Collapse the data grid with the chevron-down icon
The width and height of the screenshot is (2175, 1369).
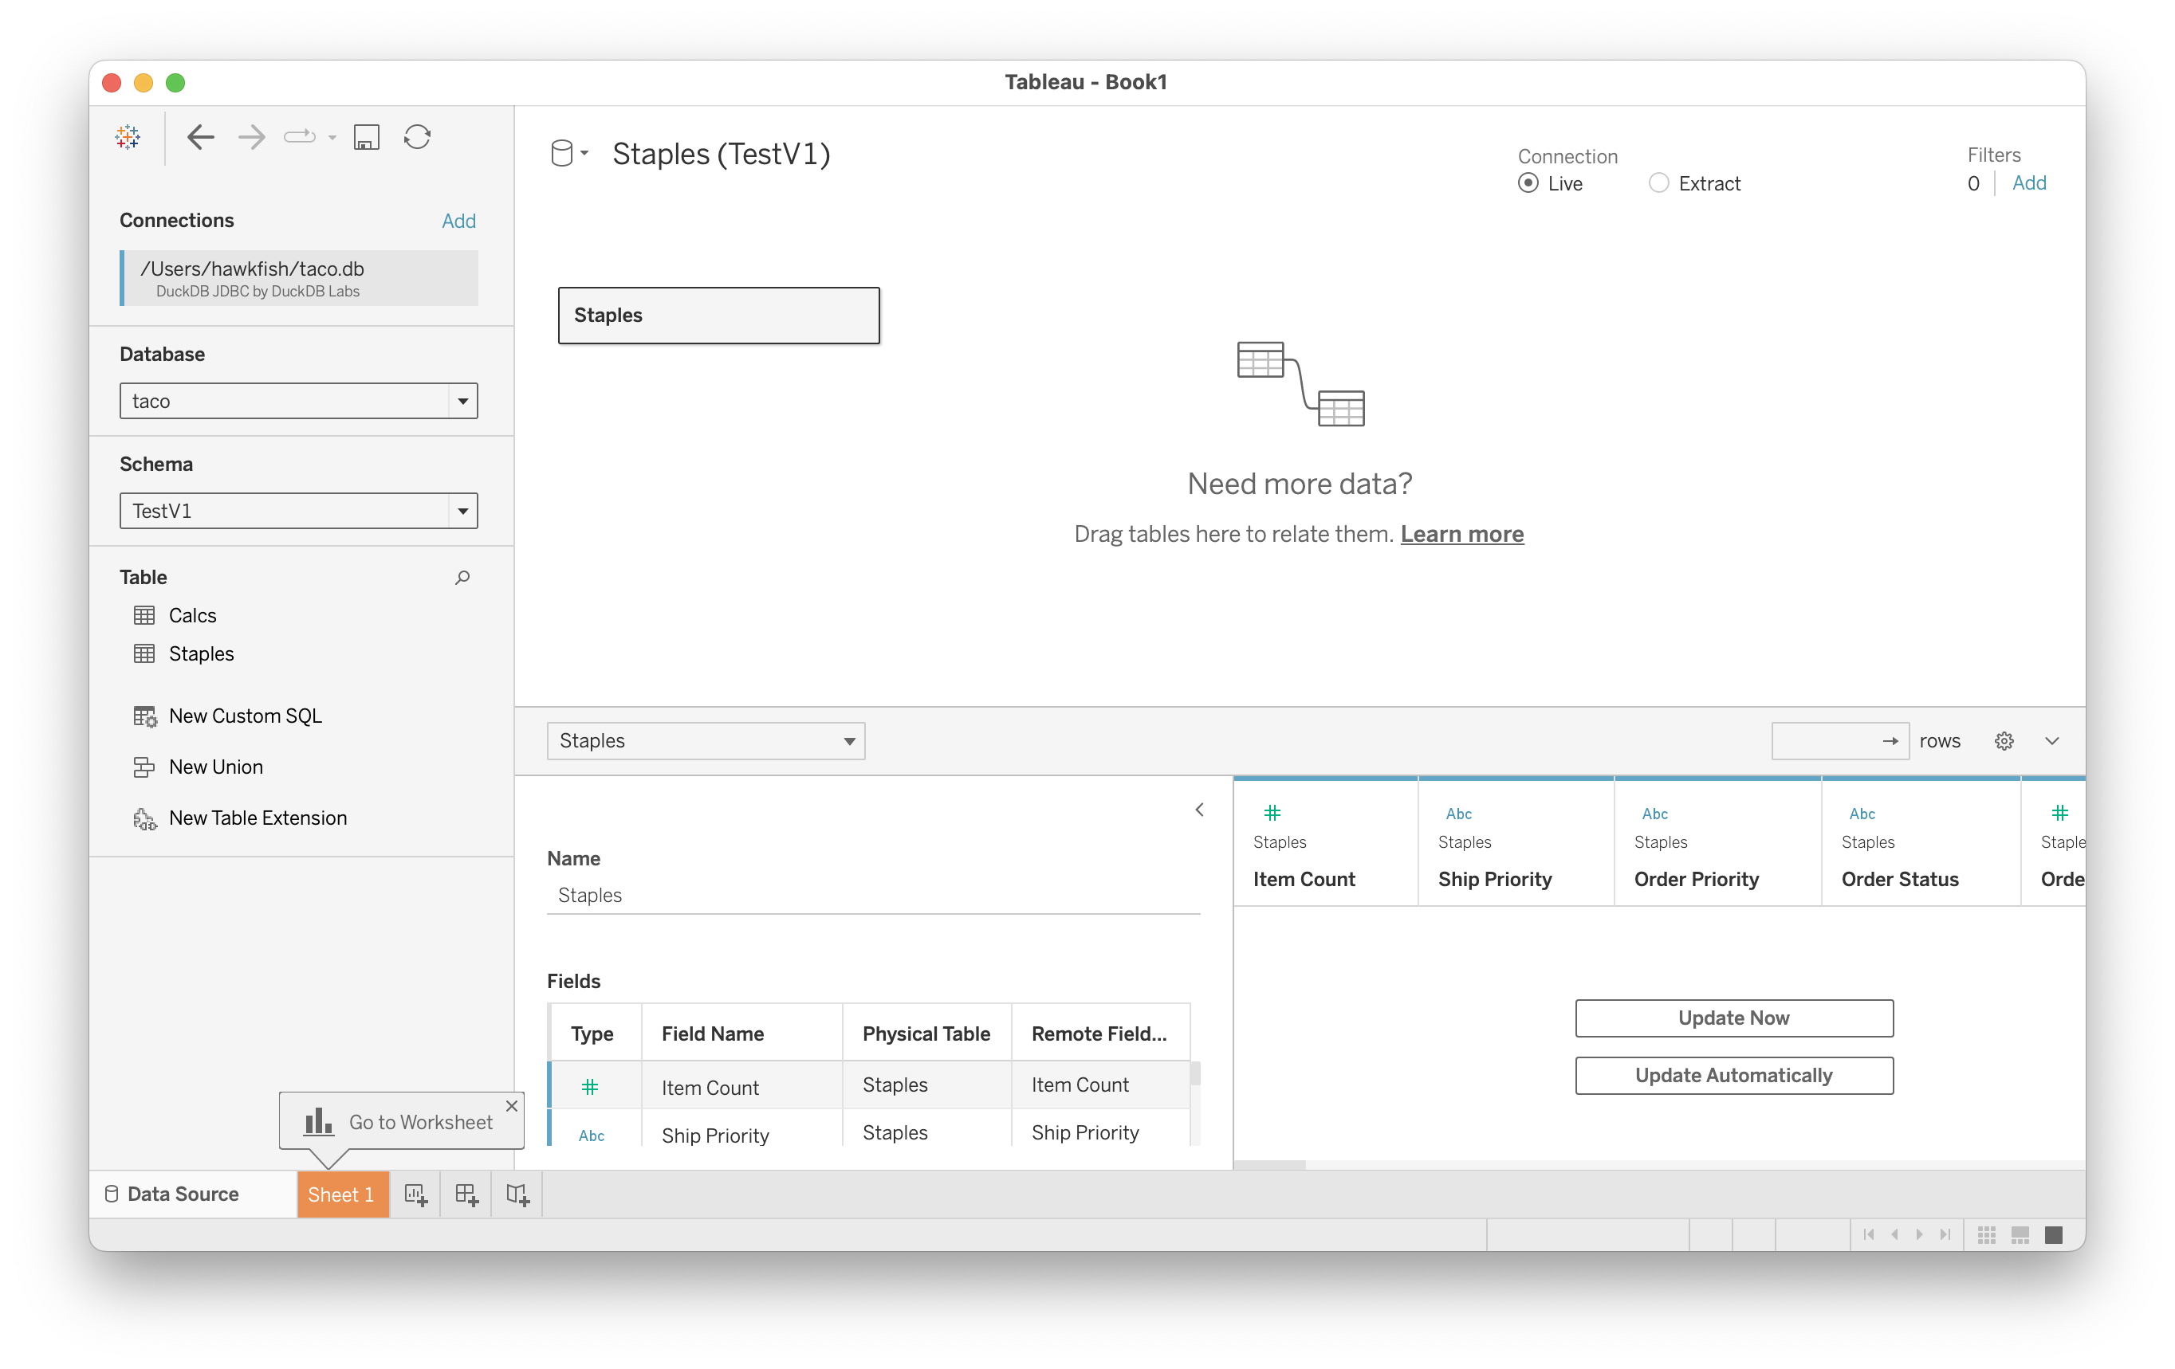coord(2052,740)
